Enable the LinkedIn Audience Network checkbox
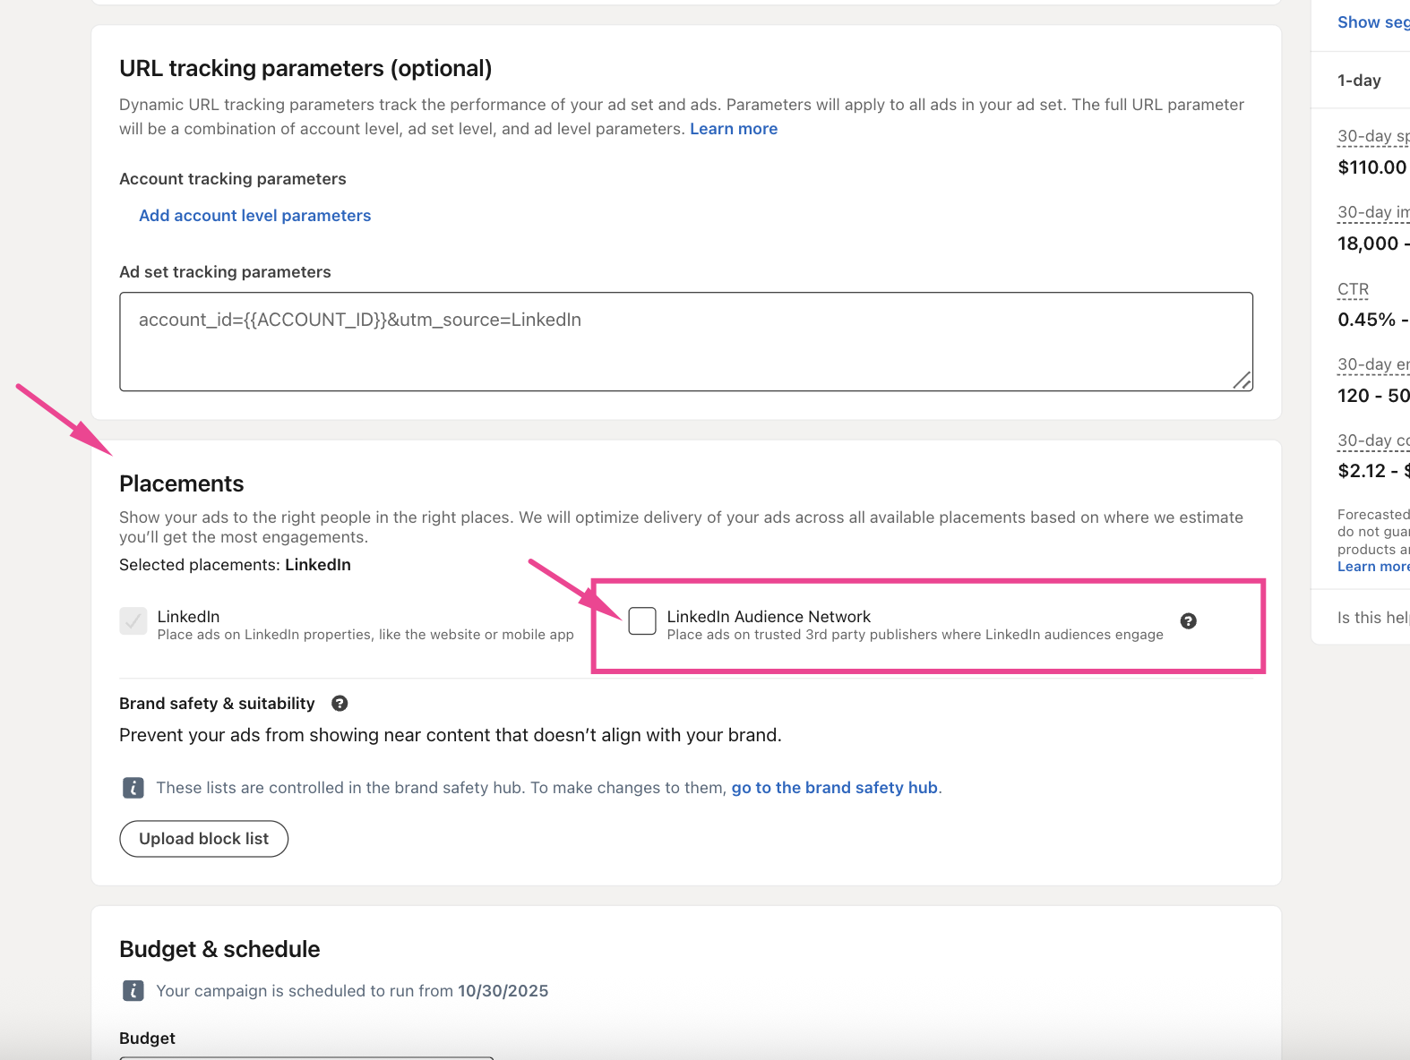 pos(642,620)
